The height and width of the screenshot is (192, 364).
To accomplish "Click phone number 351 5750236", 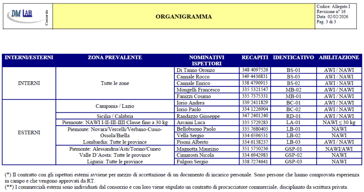I will click(x=255, y=148).
